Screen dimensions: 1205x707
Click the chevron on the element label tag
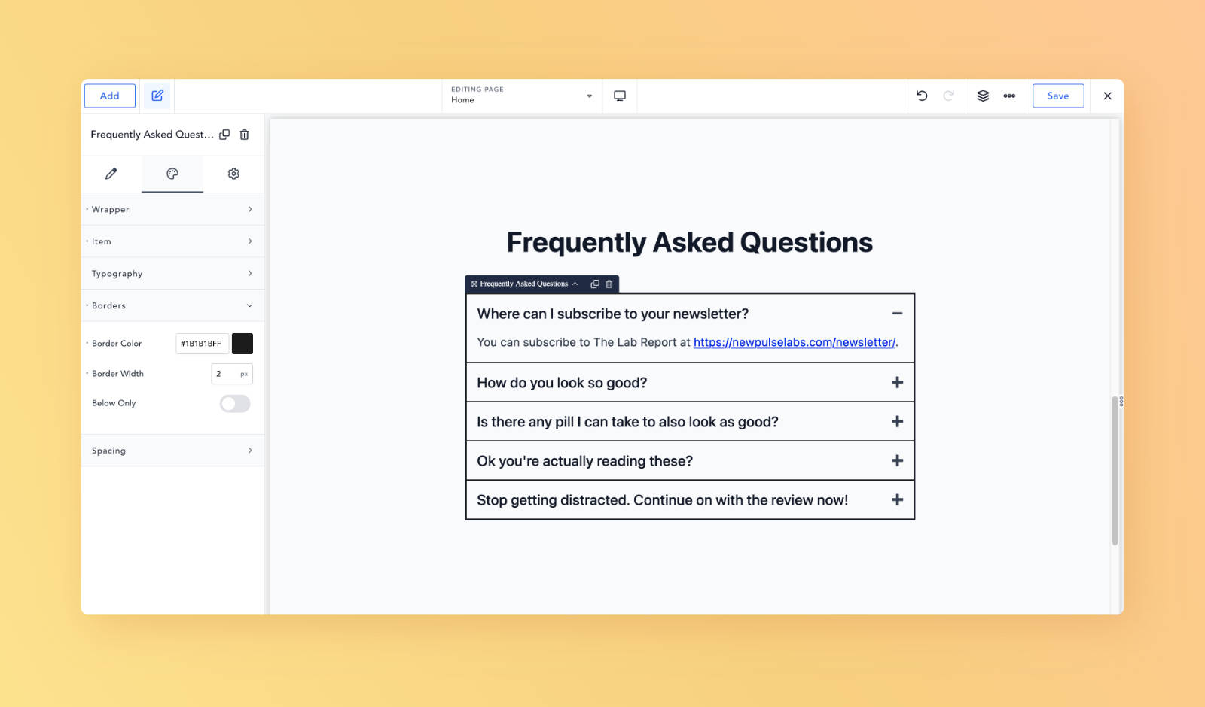pos(575,284)
